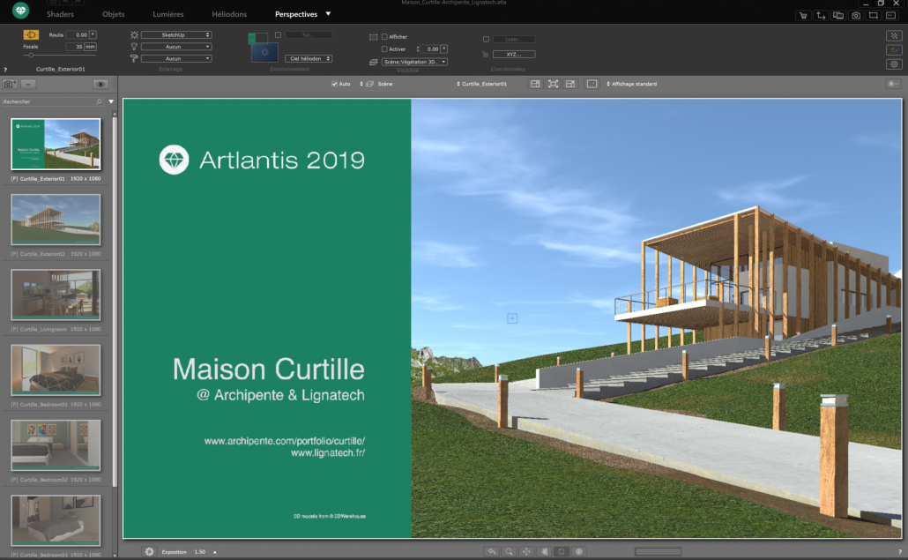Screen dimensions: 908x560
Task: Click the red and blue strokes icon
Action: (894, 50)
